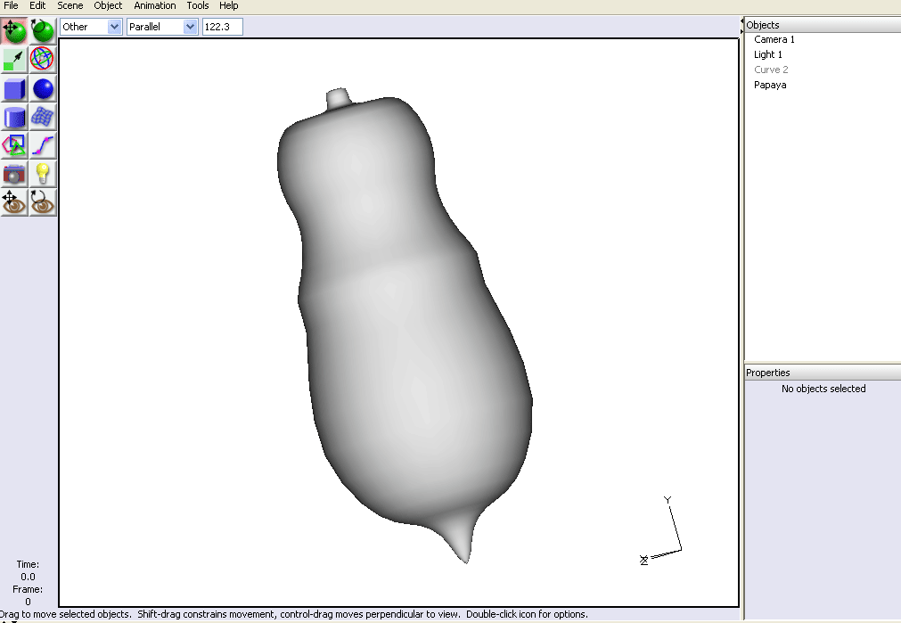Image resolution: width=901 pixels, height=623 pixels.
Task: Pick the Create Sphere tool
Action: [x=43, y=88]
